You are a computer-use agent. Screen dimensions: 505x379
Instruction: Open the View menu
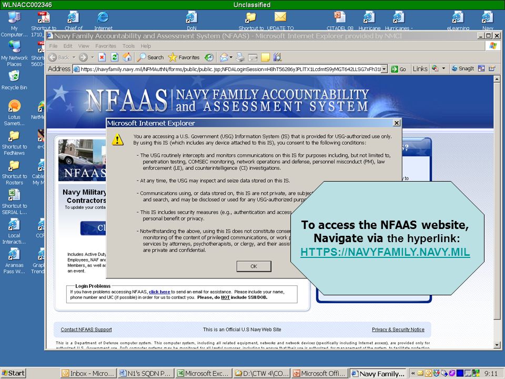pos(84,46)
